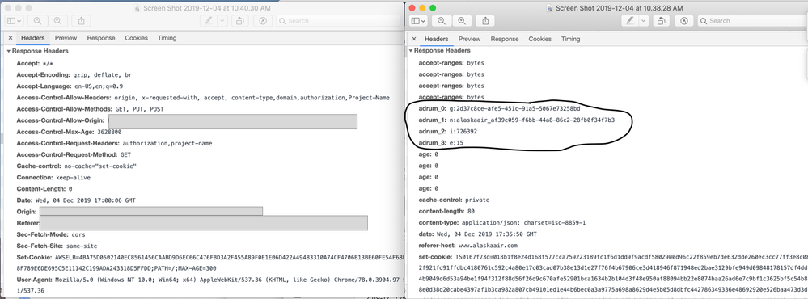Click the 'adrum_1: n:alaskaair' row
This screenshot has height=299, width=808.
click(x=516, y=120)
